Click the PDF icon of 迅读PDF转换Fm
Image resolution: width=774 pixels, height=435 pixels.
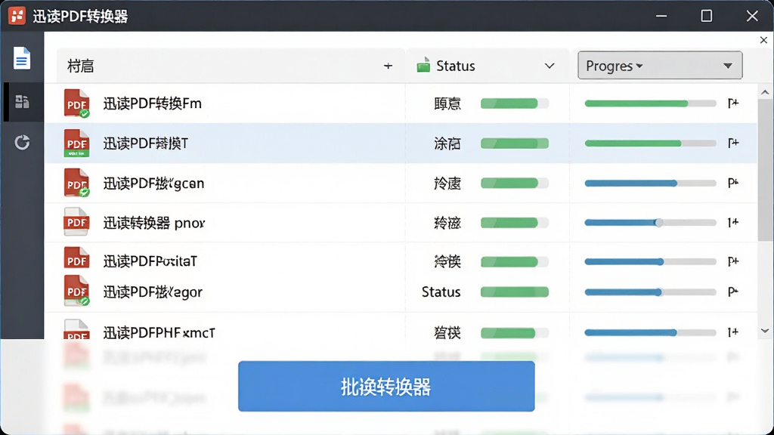(76, 103)
